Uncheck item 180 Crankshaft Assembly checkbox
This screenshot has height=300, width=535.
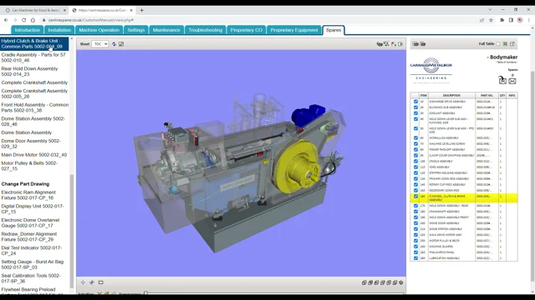click(415, 211)
